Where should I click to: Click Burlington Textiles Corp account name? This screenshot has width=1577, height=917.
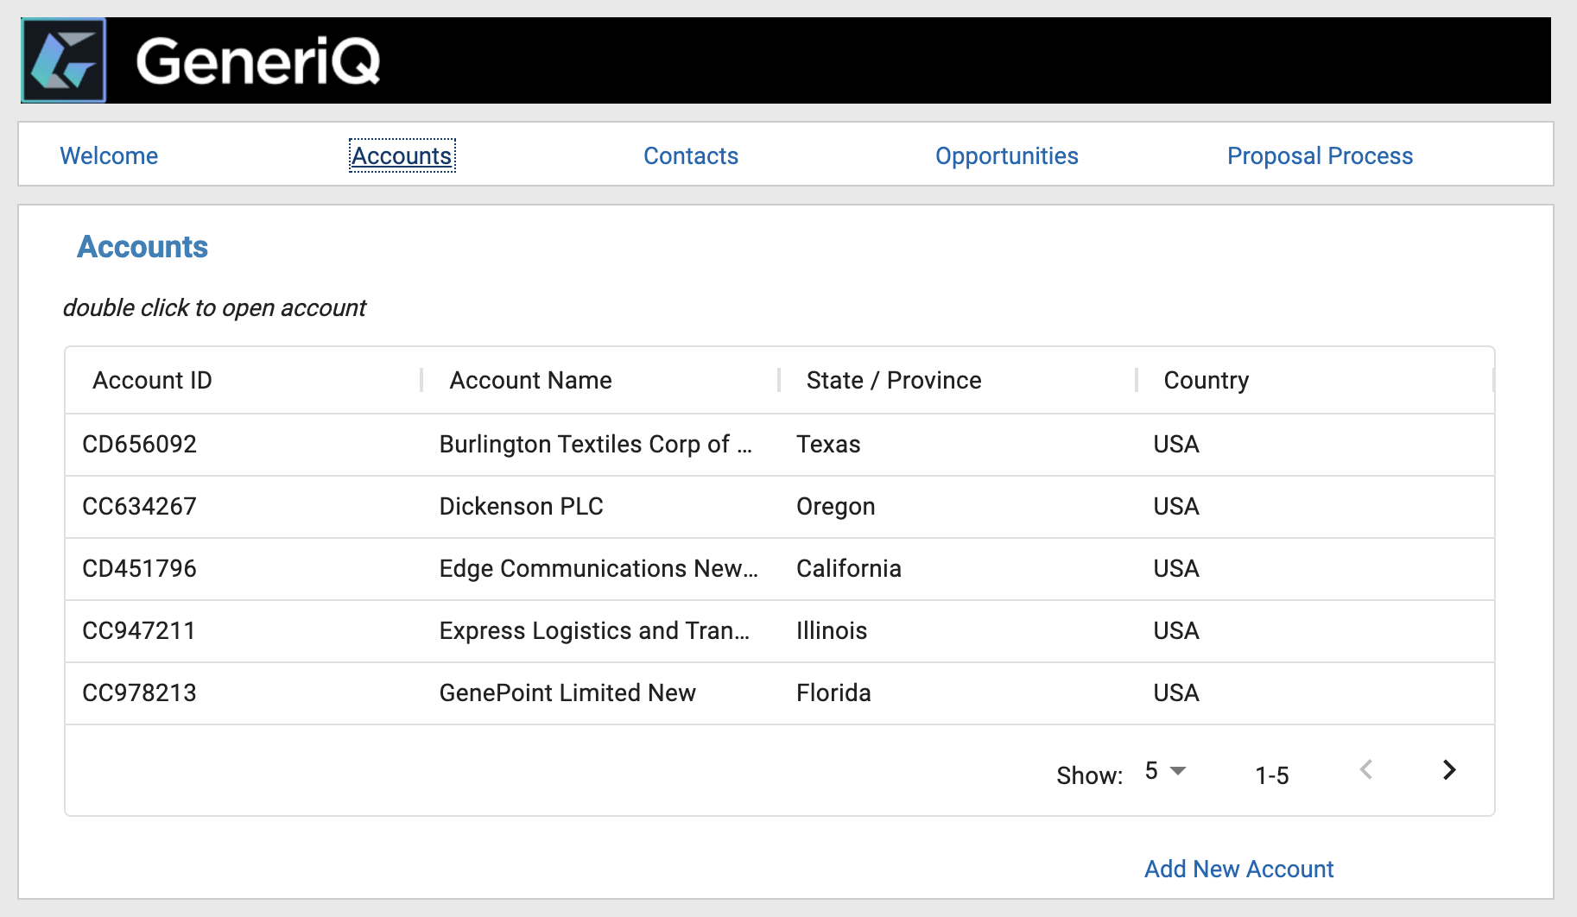click(596, 444)
